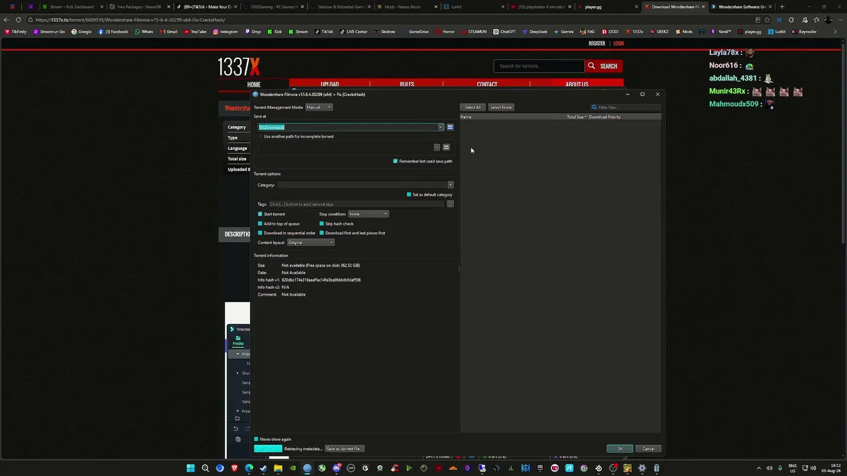This screenshot has height=476, width=847.
Task: Click the 1337x search torrents field
Action: [x=539, y=66]
